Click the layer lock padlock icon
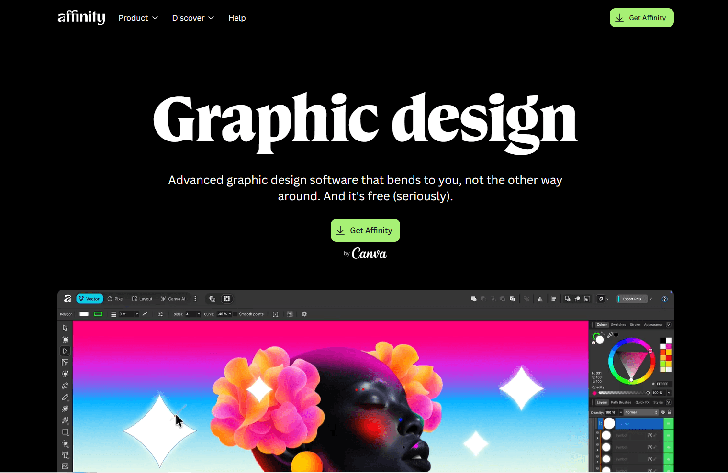The image size is (728, 473). [x=669, y=412]
